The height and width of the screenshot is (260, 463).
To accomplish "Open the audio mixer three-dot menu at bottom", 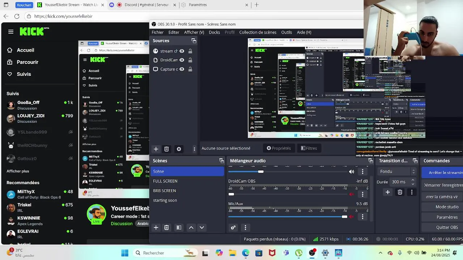I will click(245, 227).
